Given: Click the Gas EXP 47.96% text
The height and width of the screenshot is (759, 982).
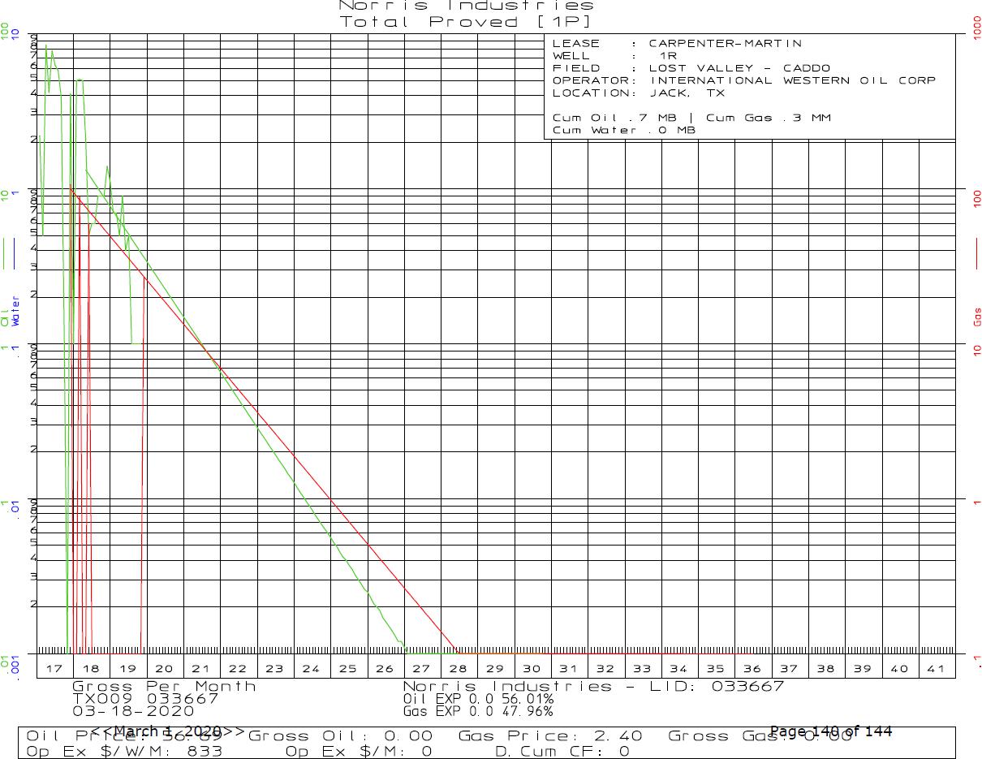Looking at the screenshot, I should pos(478,711).
